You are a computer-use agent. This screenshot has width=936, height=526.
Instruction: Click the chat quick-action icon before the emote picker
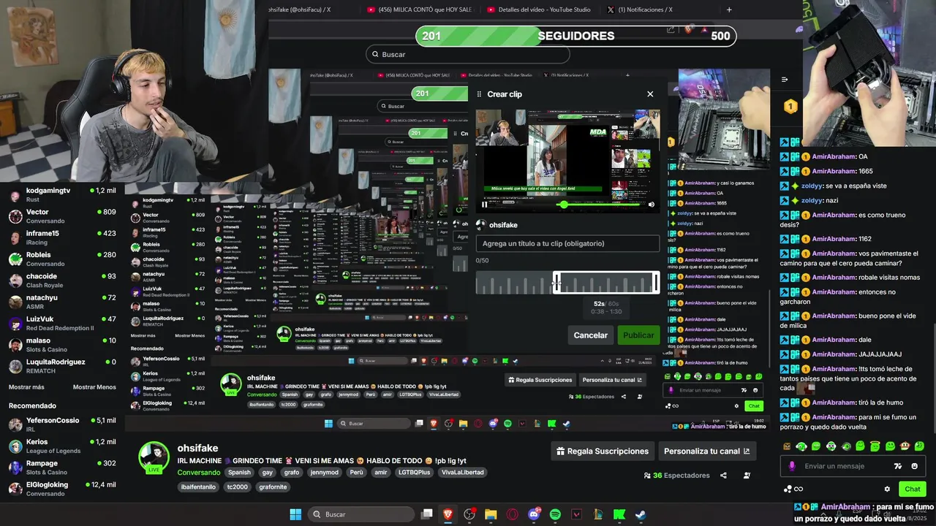898,466
